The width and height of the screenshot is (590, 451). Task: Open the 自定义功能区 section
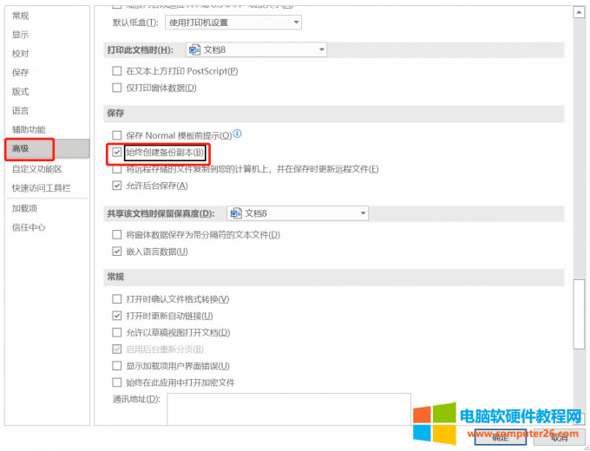pyautogui.click(x=37, y=168)
